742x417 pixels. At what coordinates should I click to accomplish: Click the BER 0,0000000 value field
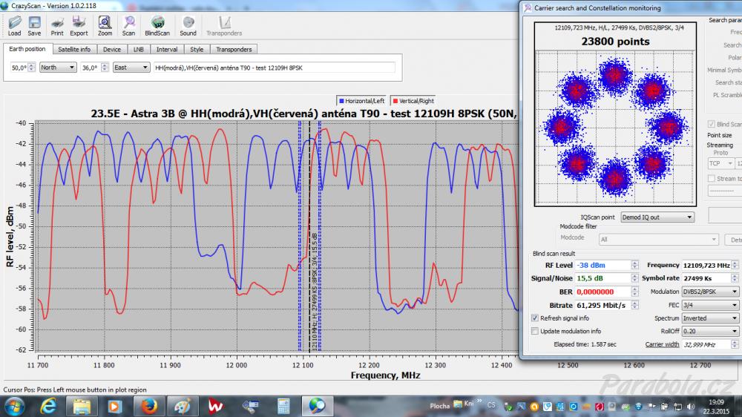click(603, 292)
